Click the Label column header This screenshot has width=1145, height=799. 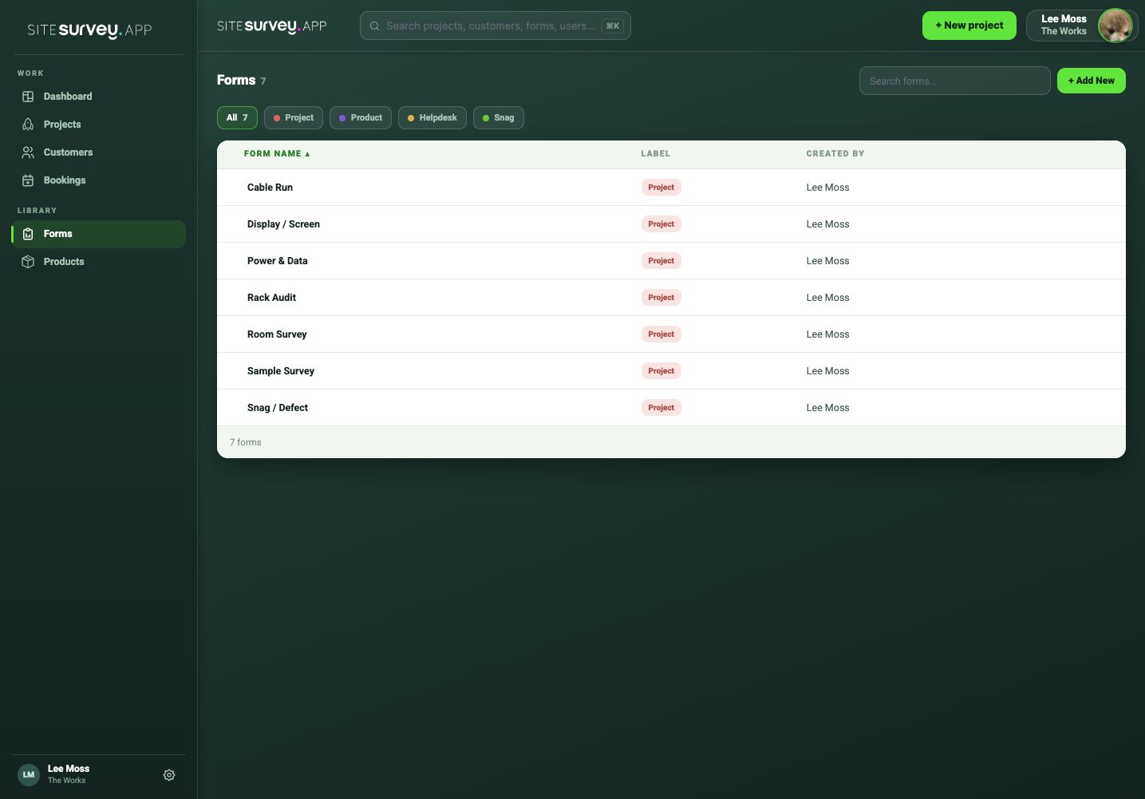[x=656, y=154]
